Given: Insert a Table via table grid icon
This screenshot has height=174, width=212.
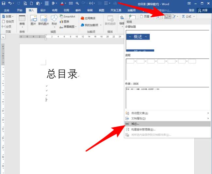Looking at the screenshot, I should pos(22,18).
